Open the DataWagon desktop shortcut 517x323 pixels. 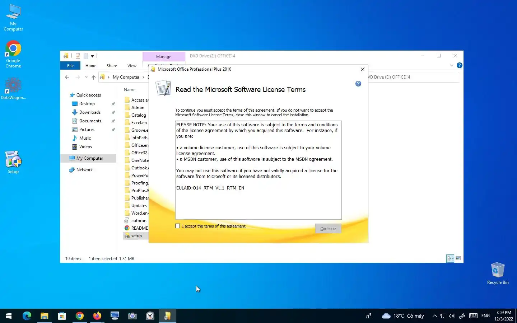[13, 88]
